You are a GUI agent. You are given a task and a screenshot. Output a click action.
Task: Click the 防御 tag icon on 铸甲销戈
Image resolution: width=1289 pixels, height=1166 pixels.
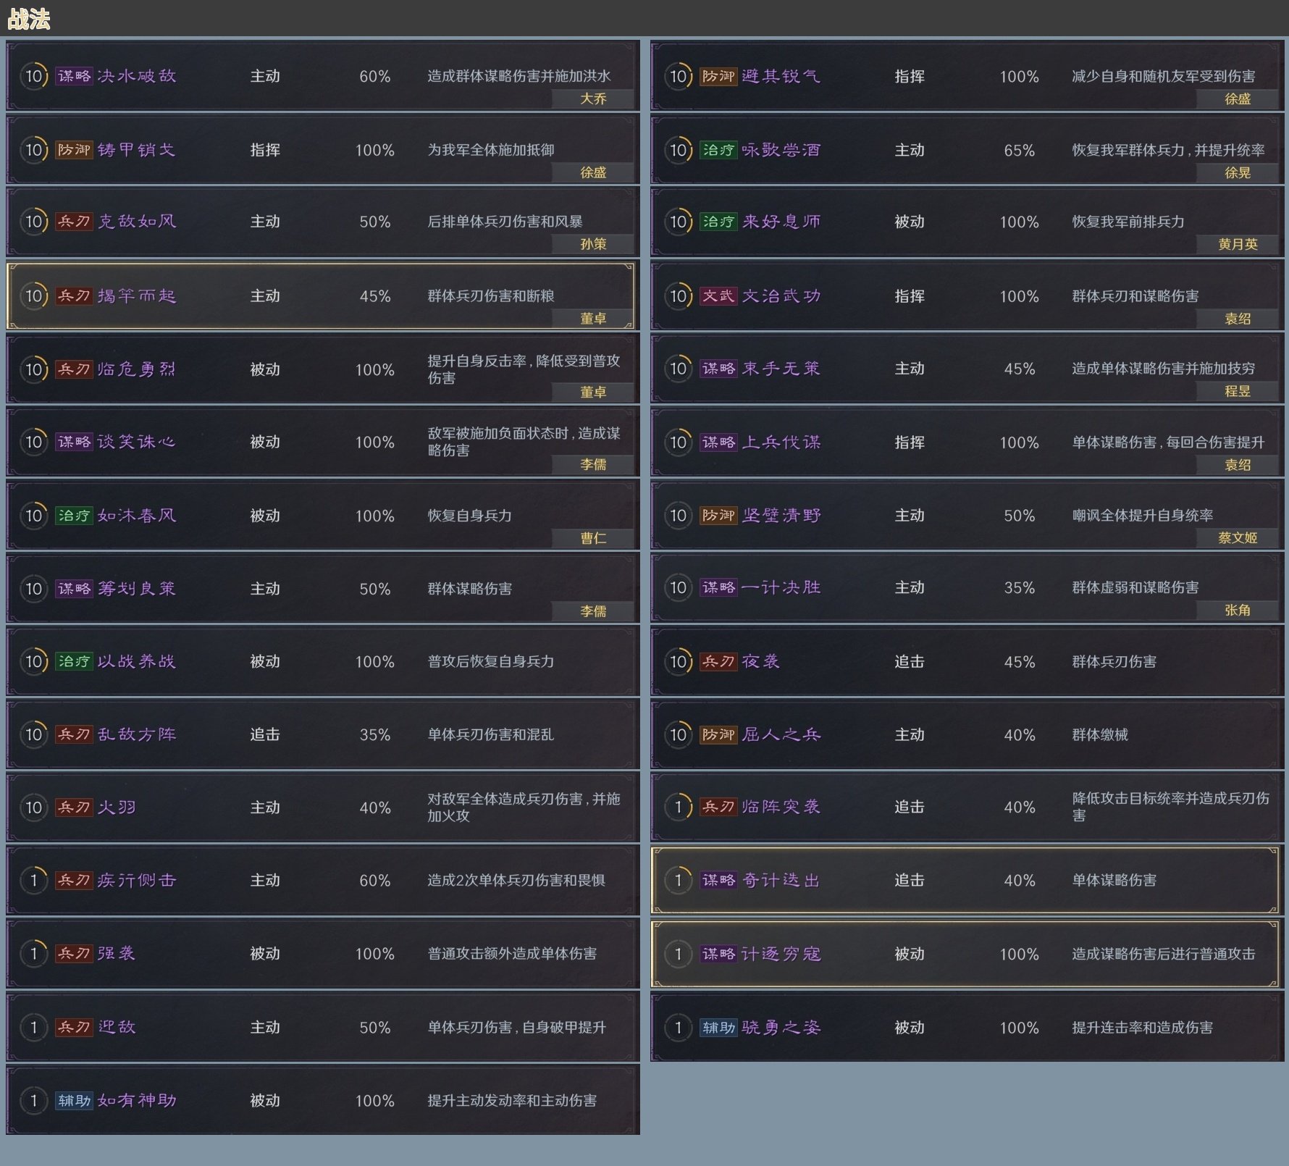click(74, 150)
